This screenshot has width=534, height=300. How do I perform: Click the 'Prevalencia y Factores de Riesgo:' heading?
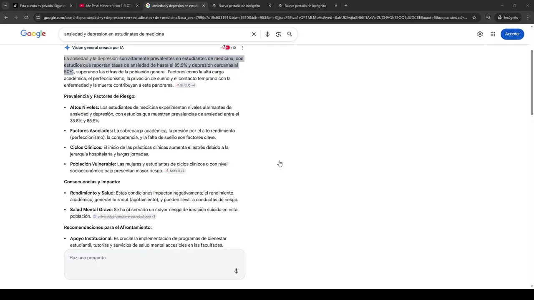[x=100, y=96]
